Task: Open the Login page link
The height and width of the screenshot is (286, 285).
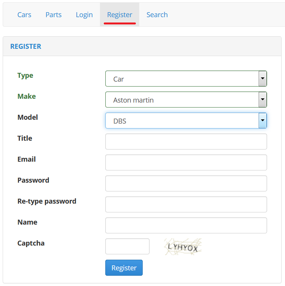Action: (x=84, y=14)
